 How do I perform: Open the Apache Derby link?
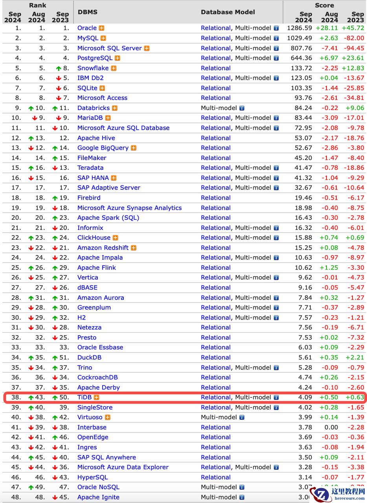click(99, 387)
